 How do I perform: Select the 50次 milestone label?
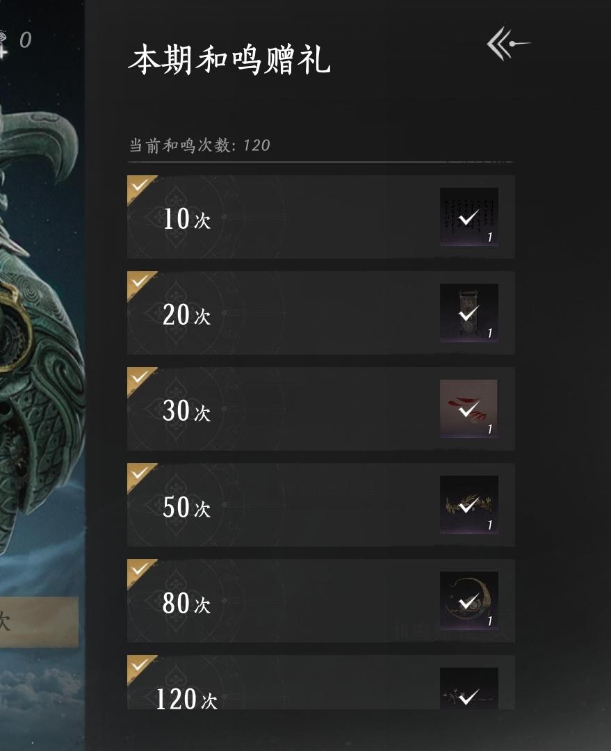(x=186, y=508)
